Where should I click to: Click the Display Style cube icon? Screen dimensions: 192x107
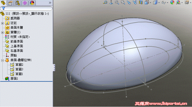coord(155,2)
